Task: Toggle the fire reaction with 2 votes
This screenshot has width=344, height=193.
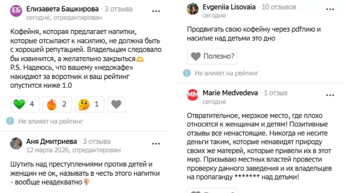Action: (57, 104)
